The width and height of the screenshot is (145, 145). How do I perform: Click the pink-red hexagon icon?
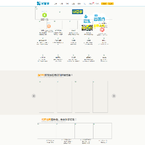pyautogui.click(x=102, y=29)
